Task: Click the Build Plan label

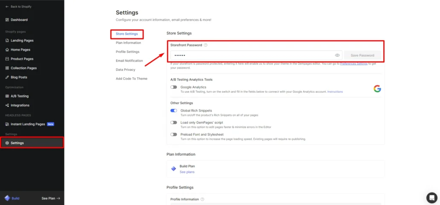Action: tap(187, 166)
